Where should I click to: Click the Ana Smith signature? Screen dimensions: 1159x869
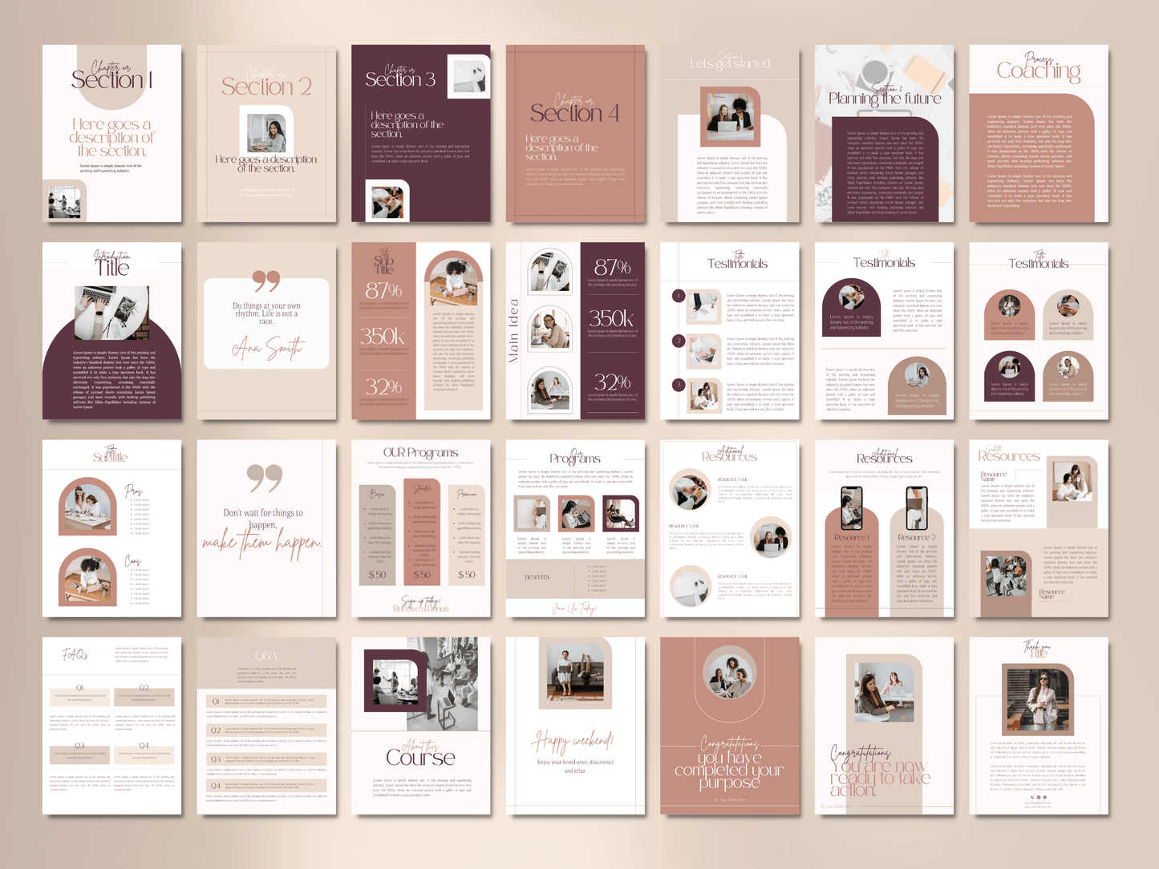click(x=267, y=348)
